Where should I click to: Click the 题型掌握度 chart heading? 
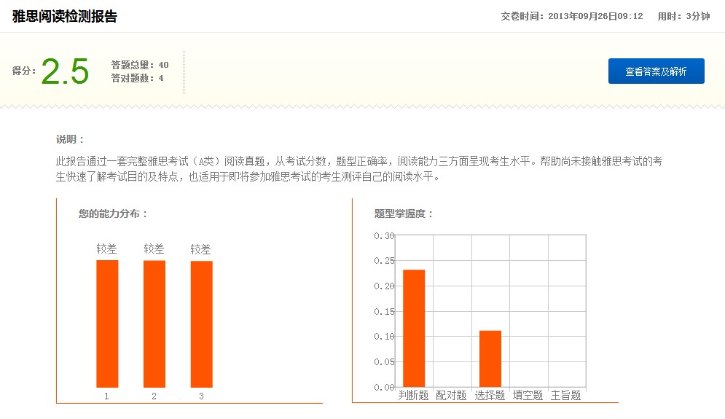pyautogui.click(x=404, y=214)
